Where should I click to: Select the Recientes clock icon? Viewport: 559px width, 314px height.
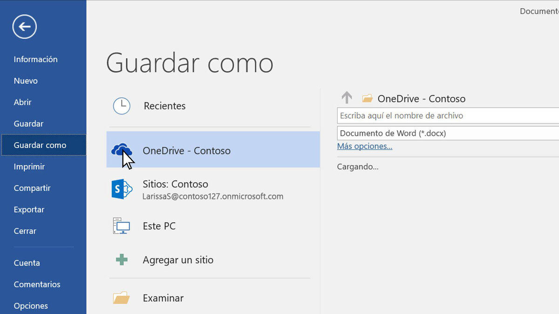click(x=122, y=106)
